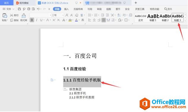Open the 开发工具 ribbon tab
The width and height of the screenshot is (188, 112).
point(140,9)
